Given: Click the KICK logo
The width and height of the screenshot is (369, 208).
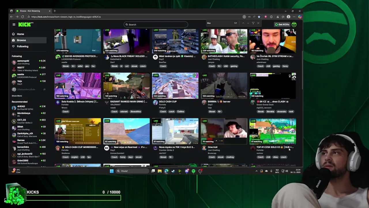Looking at the screenshot, I should (25, 25).
